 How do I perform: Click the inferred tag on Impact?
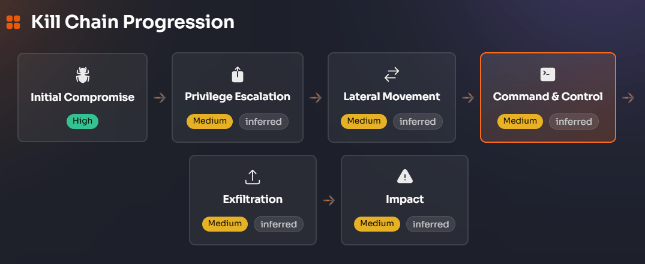tap(431, 224)
